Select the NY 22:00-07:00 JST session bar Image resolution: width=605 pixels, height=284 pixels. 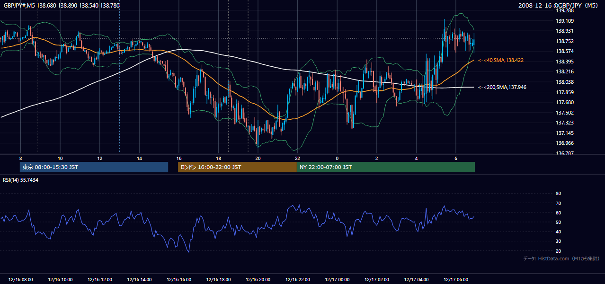pos(386,167)
